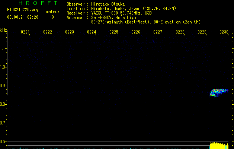Screen dimensions: 234x149
Task: Click the Antenna line 2el-HB9CV
Action: (x=101, y=18)
